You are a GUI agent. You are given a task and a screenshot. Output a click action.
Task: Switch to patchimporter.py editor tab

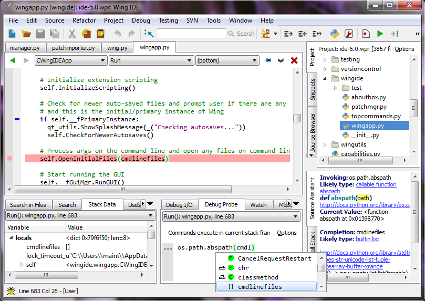[x=74, y=48]
